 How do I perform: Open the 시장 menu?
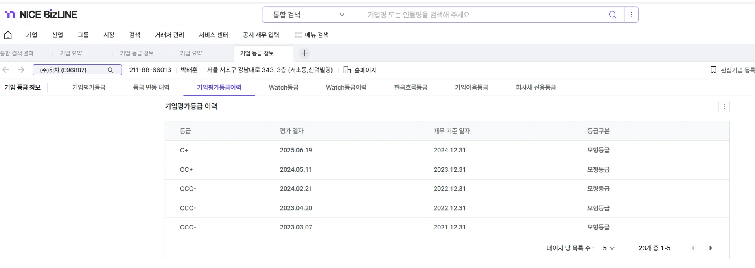[x=109, y=35]
